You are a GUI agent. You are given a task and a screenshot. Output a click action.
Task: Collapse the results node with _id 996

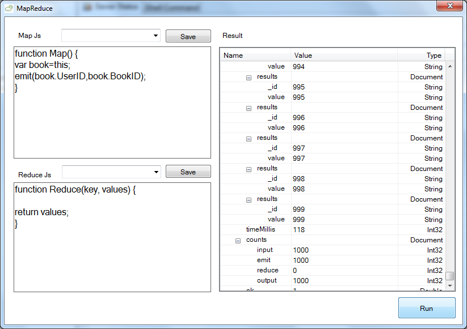click(249, 108)
